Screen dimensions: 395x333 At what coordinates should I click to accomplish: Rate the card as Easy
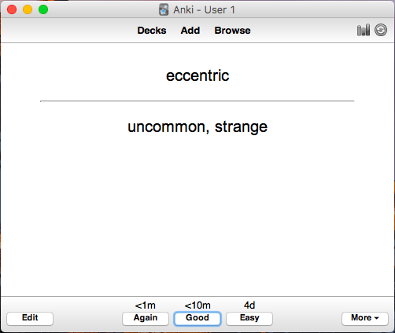pos(249,319)
